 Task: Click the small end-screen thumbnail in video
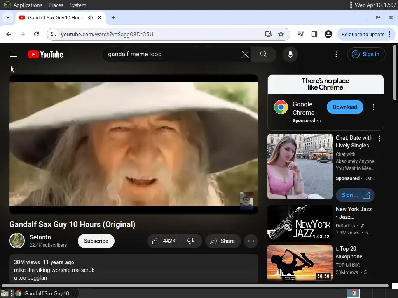(x=247, y=201)
